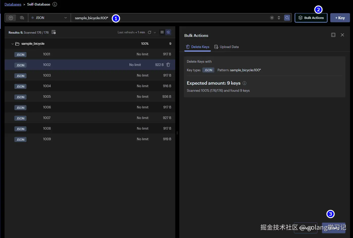
Task: Click the No limit TTL of key 1009
Action: click(143, 139)
